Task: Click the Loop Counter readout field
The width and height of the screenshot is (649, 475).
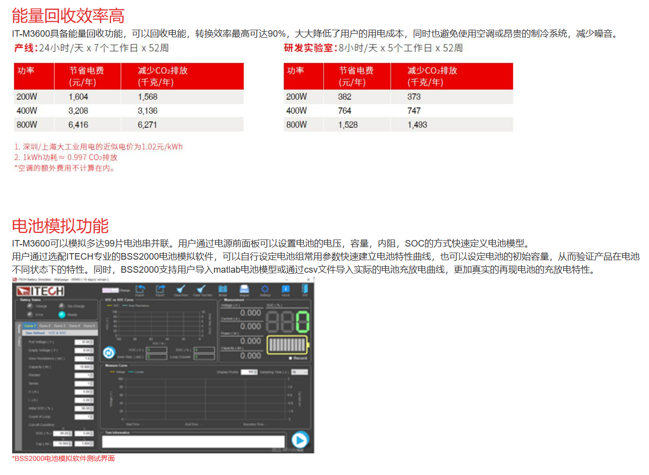Action: click(x=204, y=357)
